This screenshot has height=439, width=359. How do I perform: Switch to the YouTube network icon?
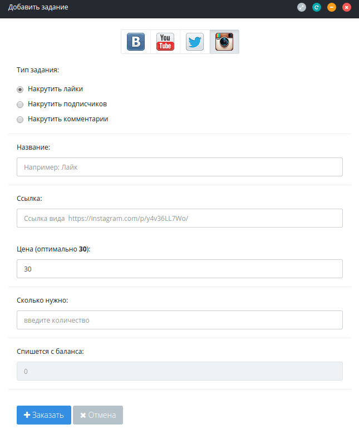[165, 42]
